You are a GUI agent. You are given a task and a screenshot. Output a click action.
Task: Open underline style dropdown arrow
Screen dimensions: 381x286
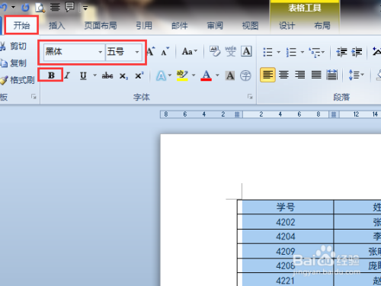[94, 76]
